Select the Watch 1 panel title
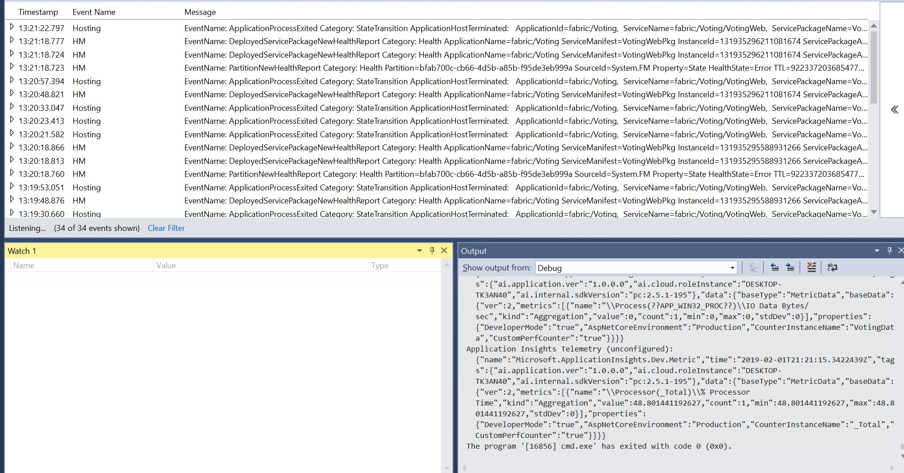Image resolution: width=904 pixels, height=473 pixels. click(x=22, y=251)
